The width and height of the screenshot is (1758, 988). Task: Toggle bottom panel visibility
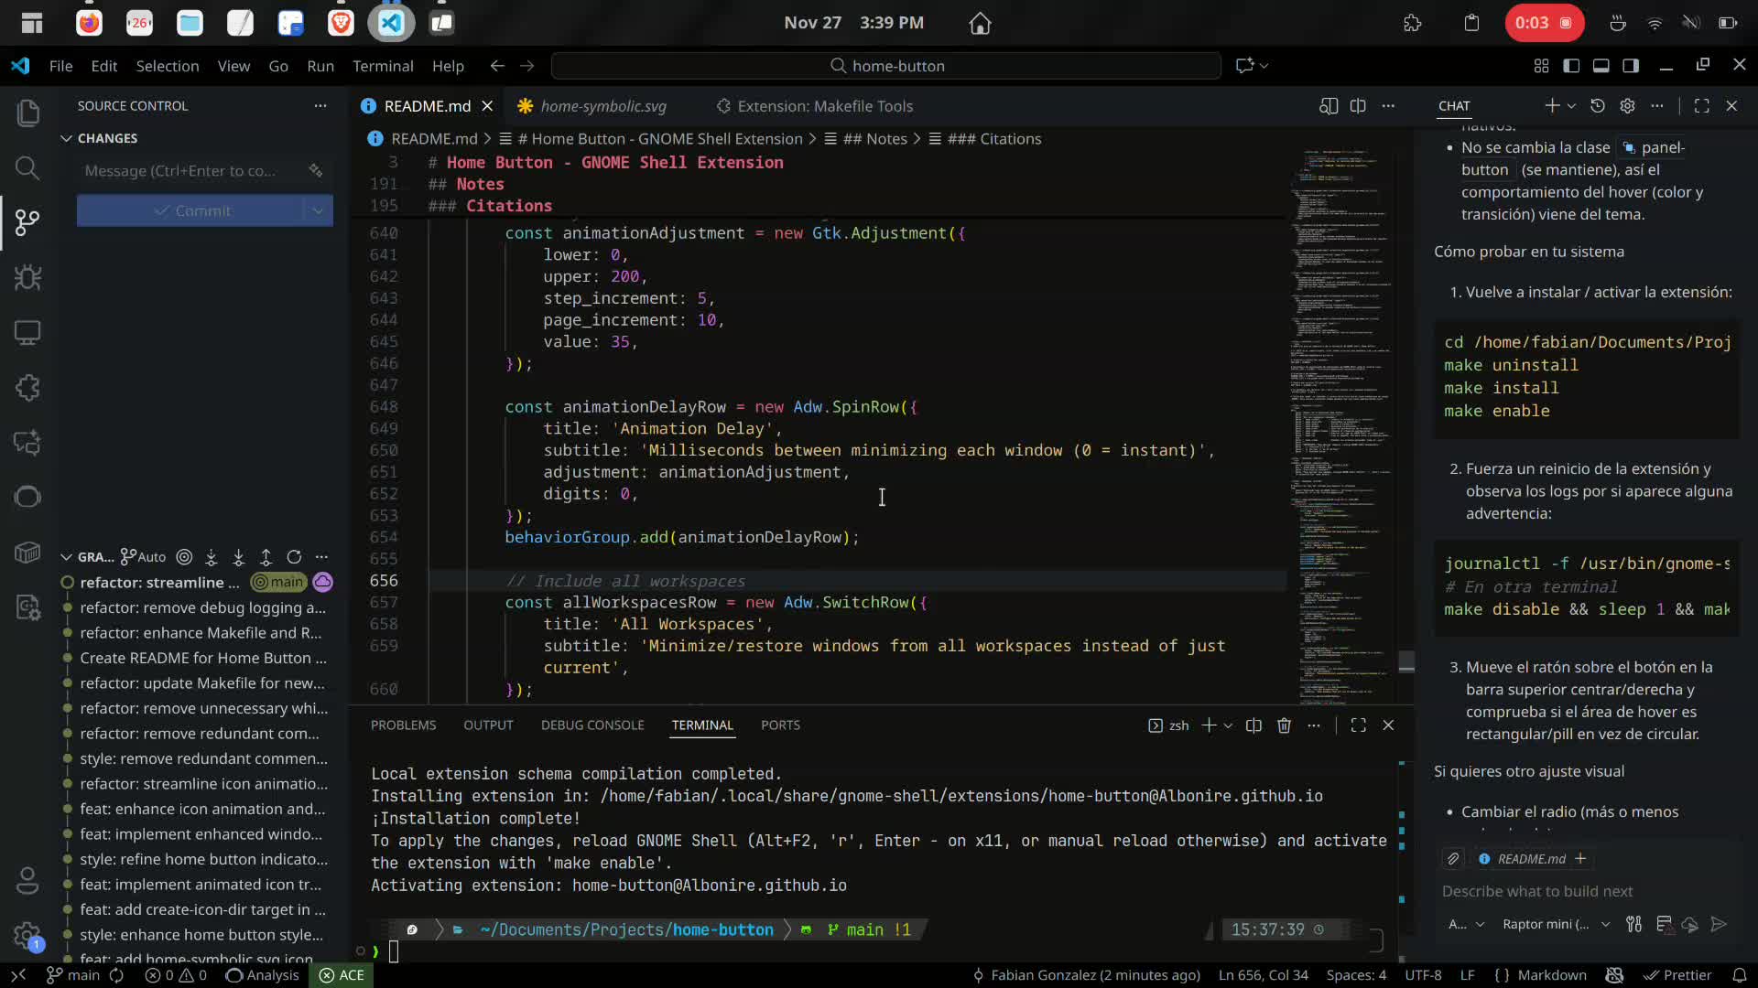pyautogui.click(x=1601, y=66)
